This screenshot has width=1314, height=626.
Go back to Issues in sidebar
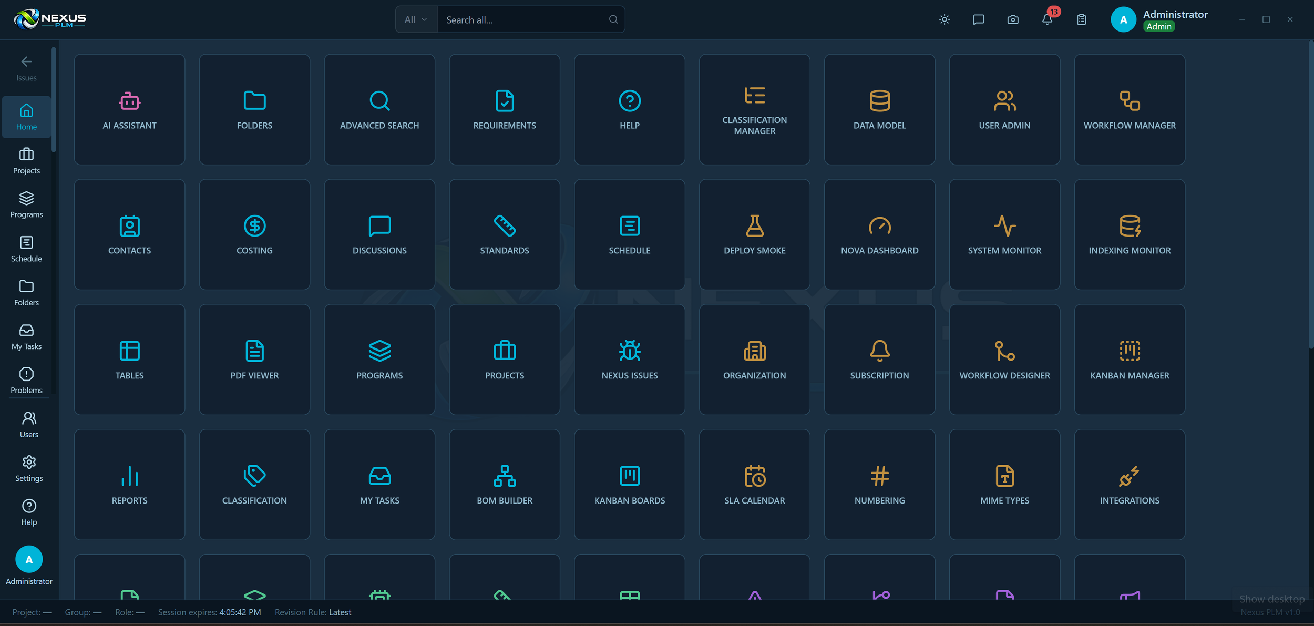coord(26,68)
